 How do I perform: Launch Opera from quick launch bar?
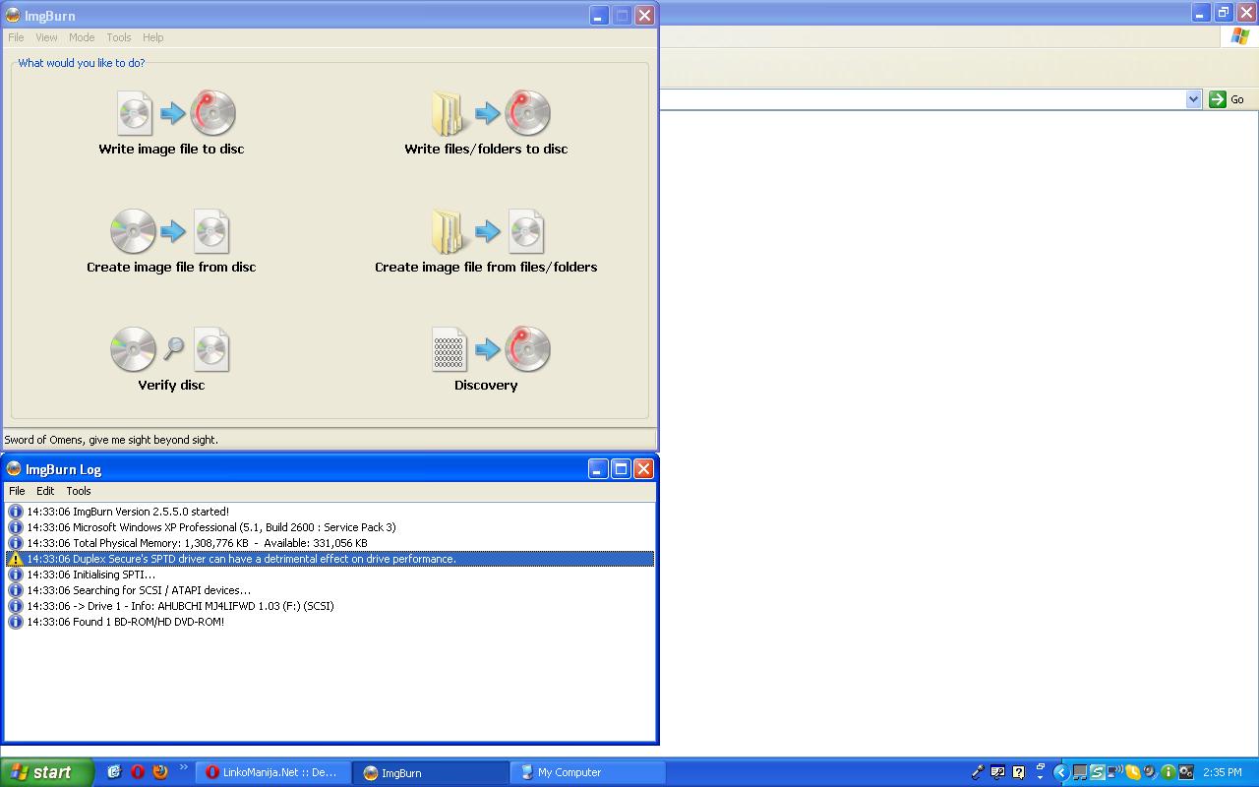(x=137, y=772)
